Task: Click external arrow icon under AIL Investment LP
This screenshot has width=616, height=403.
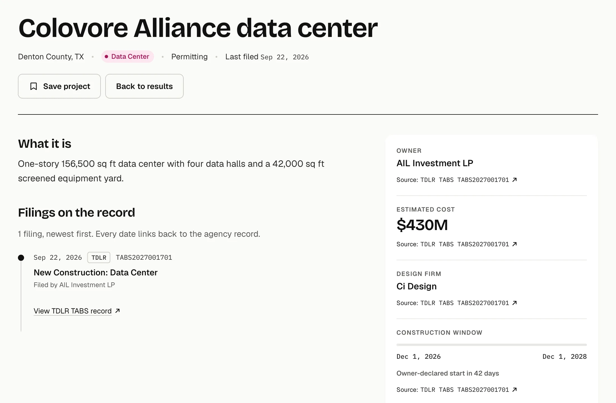Action: click(x=514, y=180)
